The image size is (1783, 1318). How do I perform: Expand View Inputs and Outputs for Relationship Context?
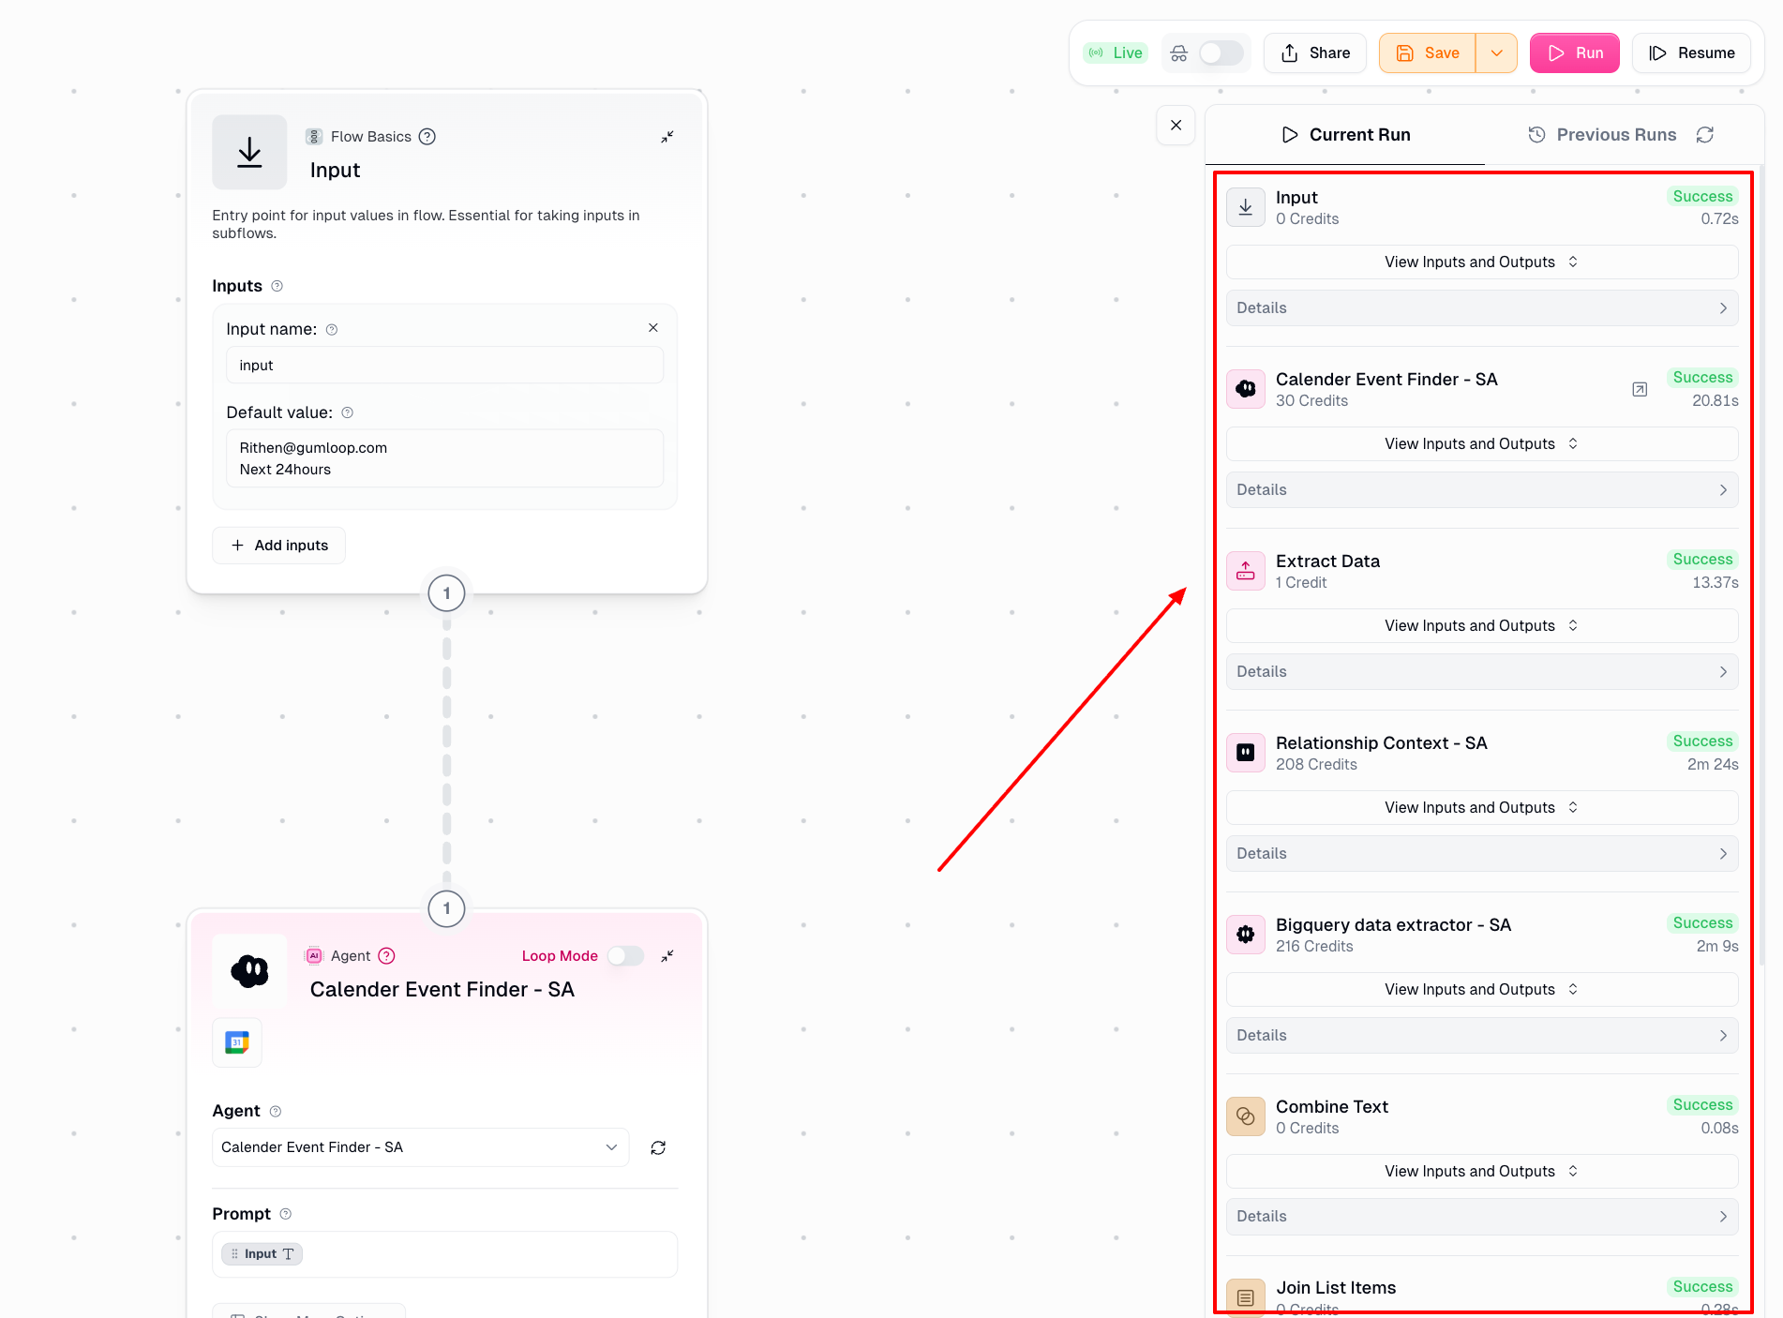(x=1482, y=808)
